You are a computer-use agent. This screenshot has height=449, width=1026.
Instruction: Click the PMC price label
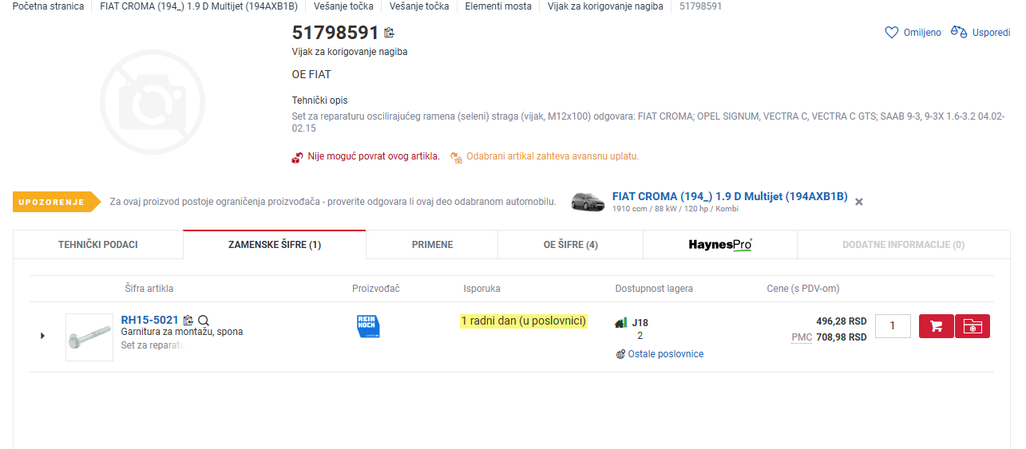(x=802, y=337)
